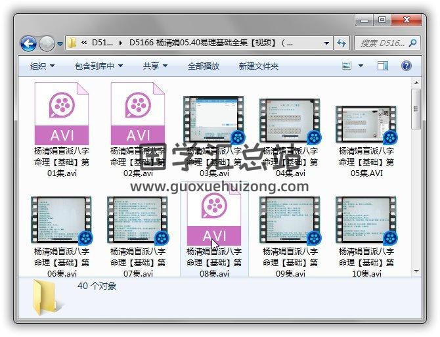The width and height of the screenshot is (440, 337).
Task: Click the Back navigation arrow button
Action: click(x=28, y=43)
